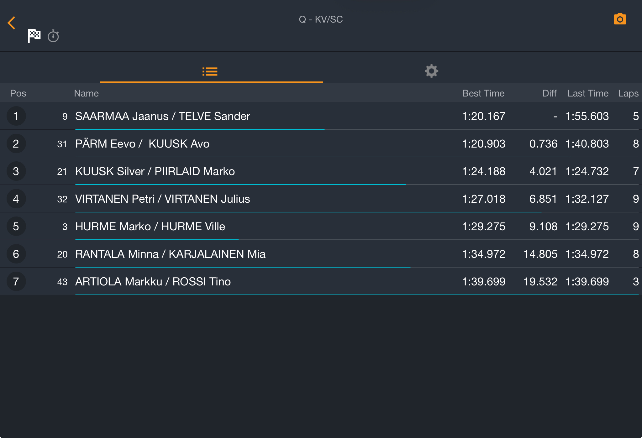This screenshot has width=642, height=438.
Task: Tap the Diff column header
Action: (549, 93)
